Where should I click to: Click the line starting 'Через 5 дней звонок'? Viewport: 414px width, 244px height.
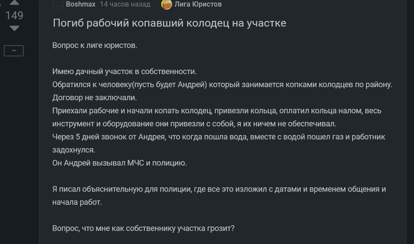coord(218,137)
